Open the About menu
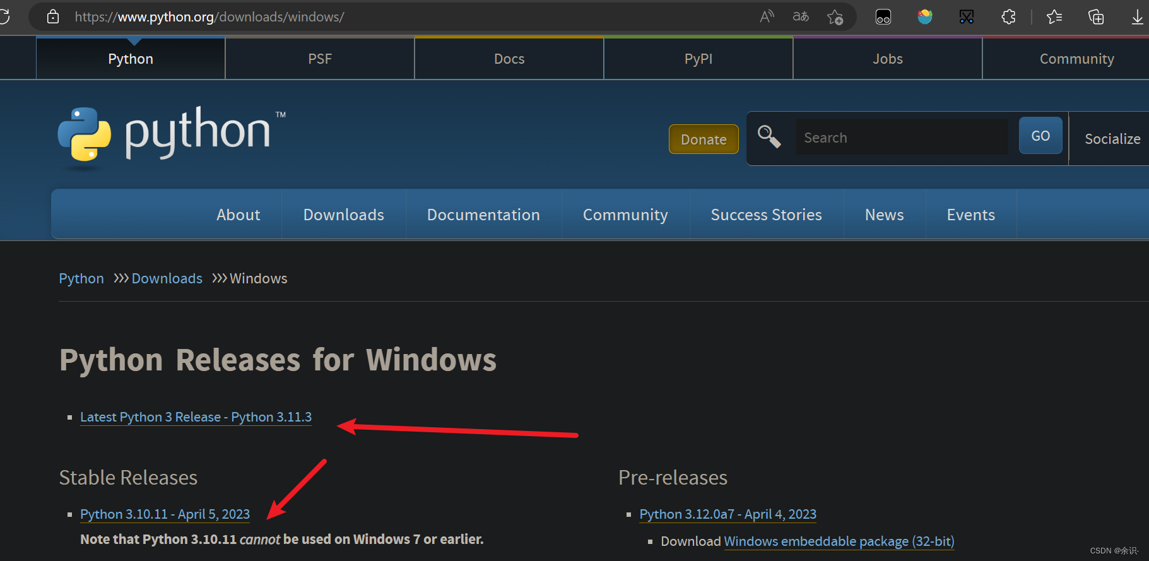 [x=239, y=215]
